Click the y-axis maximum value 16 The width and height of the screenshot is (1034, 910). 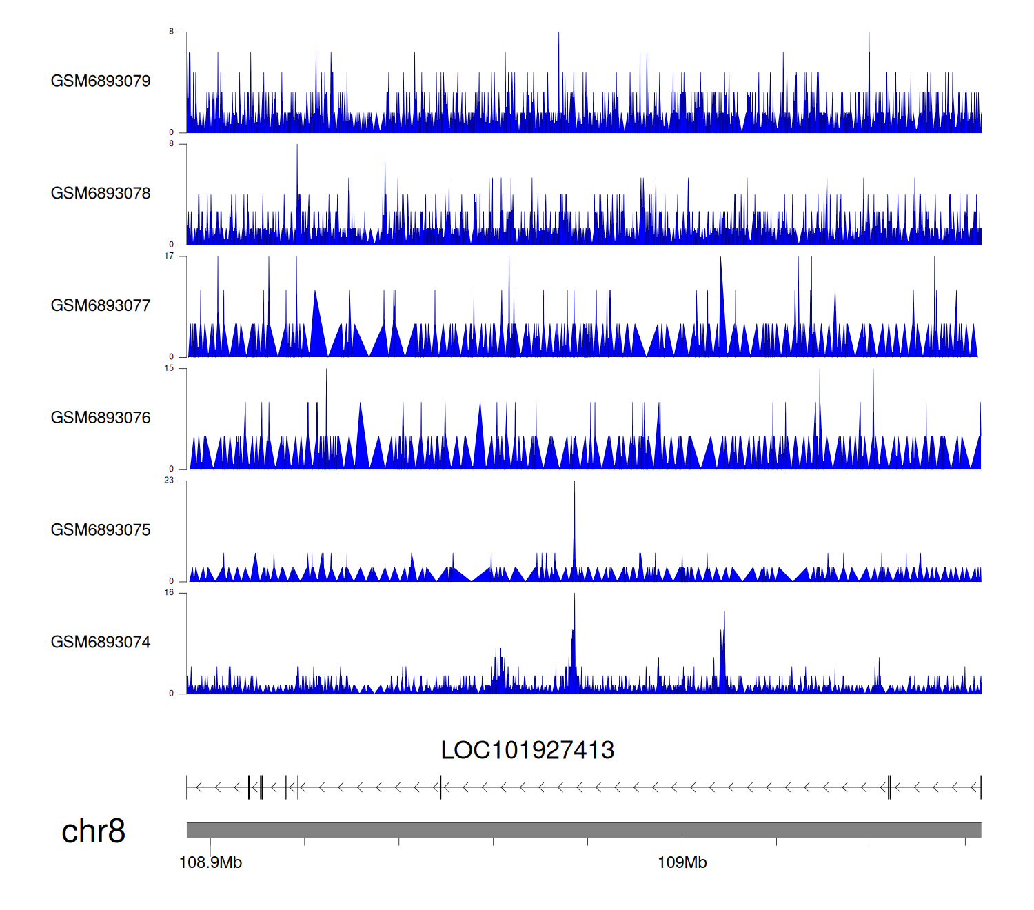coord(169,593)
